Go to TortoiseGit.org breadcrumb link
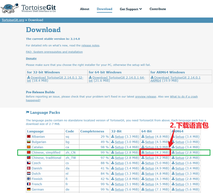 pyautogui.click(x=13, y=20)
